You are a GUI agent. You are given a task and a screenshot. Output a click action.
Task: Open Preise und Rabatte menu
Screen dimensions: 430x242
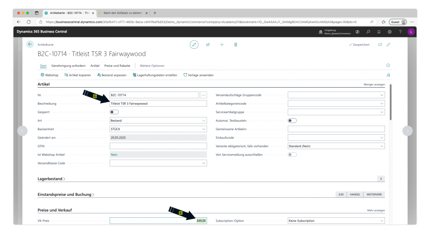coord(117,66)
